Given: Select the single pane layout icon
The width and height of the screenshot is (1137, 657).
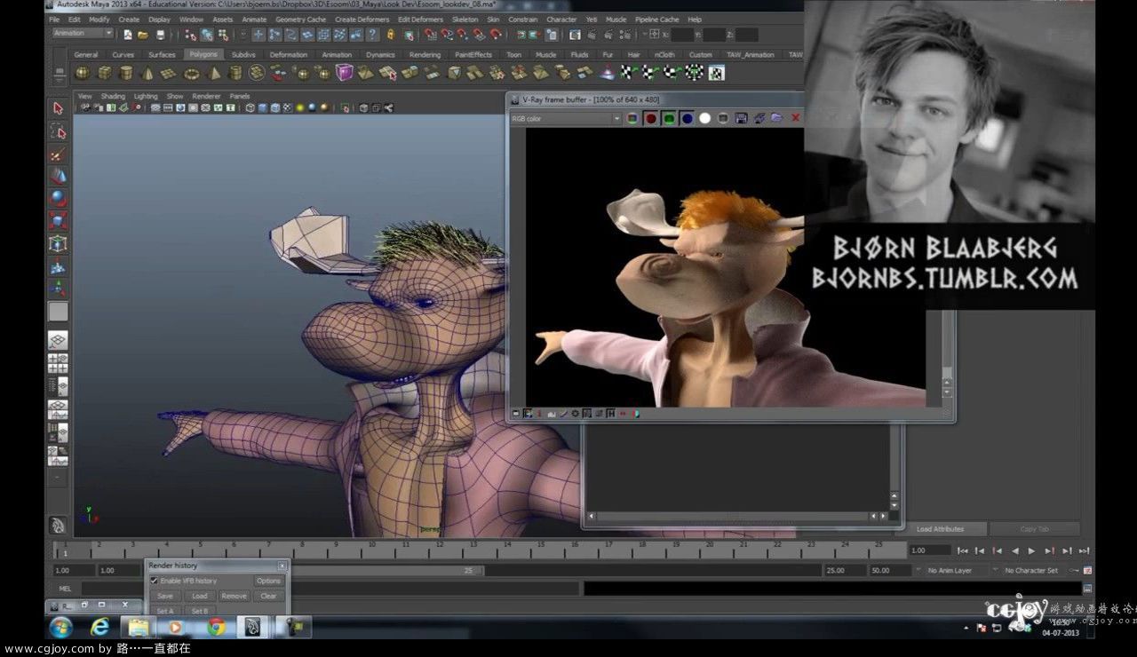Looking at the screenshot, I should [58, 340].
